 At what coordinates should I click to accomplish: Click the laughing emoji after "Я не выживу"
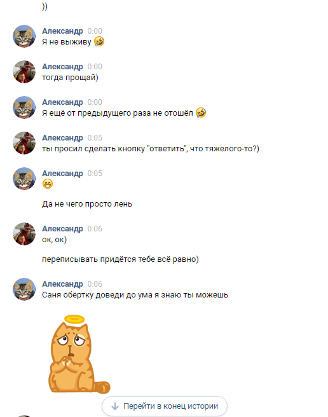point(99,41)
